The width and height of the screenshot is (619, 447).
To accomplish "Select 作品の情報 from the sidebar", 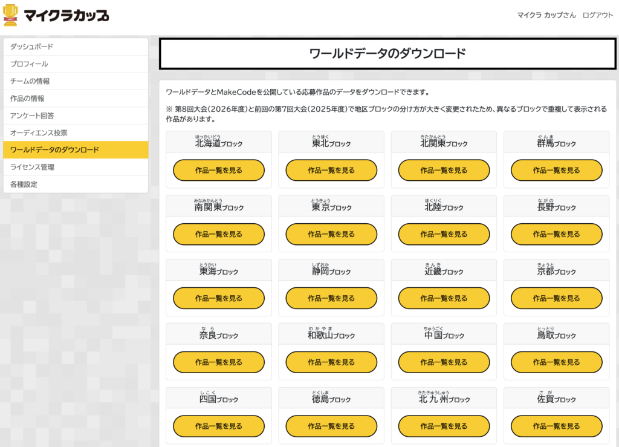I will [76, 99].
